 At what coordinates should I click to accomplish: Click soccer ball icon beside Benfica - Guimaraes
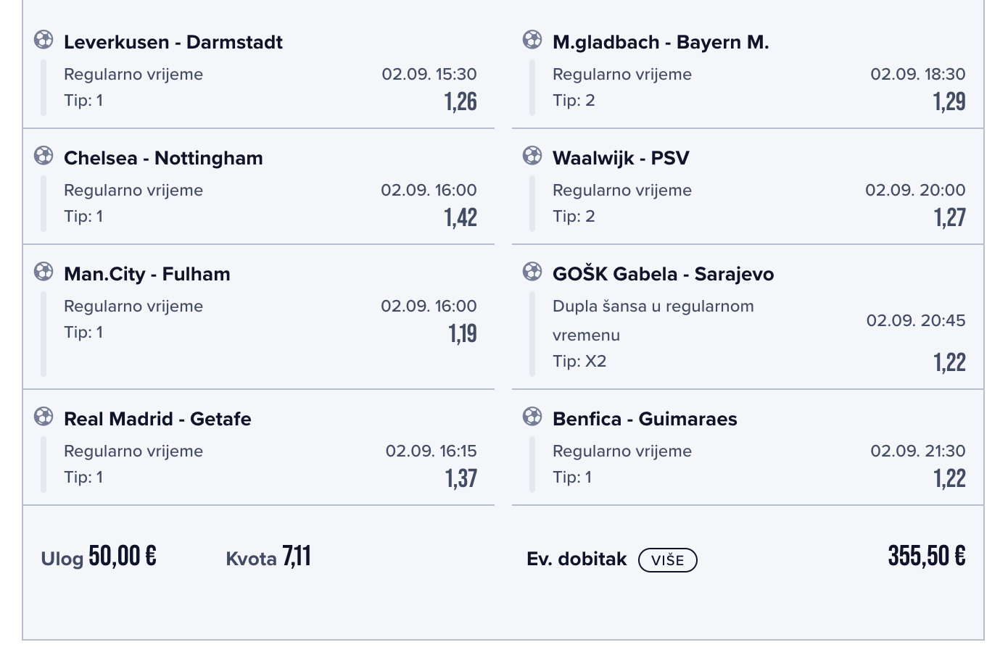tap(532, 417)
